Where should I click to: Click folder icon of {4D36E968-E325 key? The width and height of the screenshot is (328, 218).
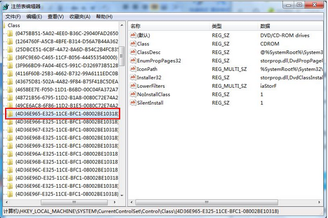[x=10, y=137]
